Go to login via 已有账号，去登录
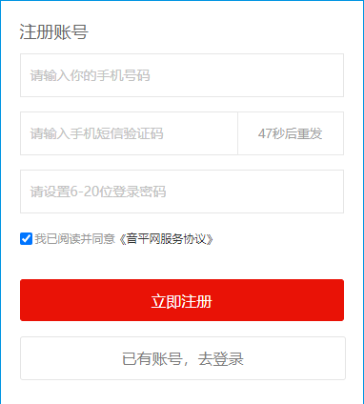 [x=183, y=358]
